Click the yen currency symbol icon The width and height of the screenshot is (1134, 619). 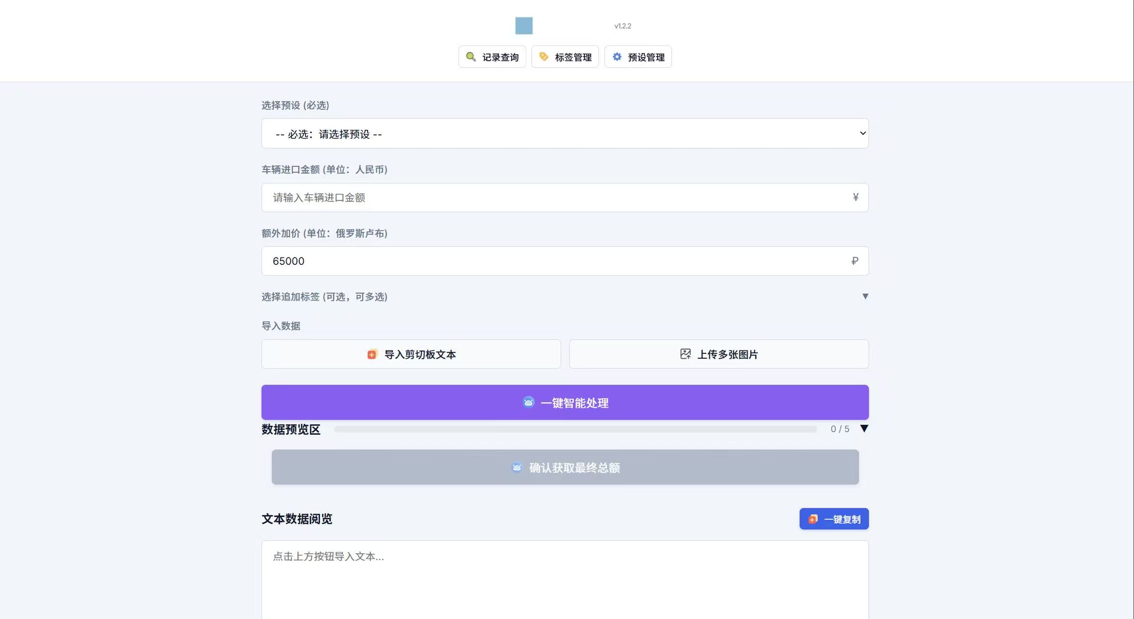pos(856,197)
